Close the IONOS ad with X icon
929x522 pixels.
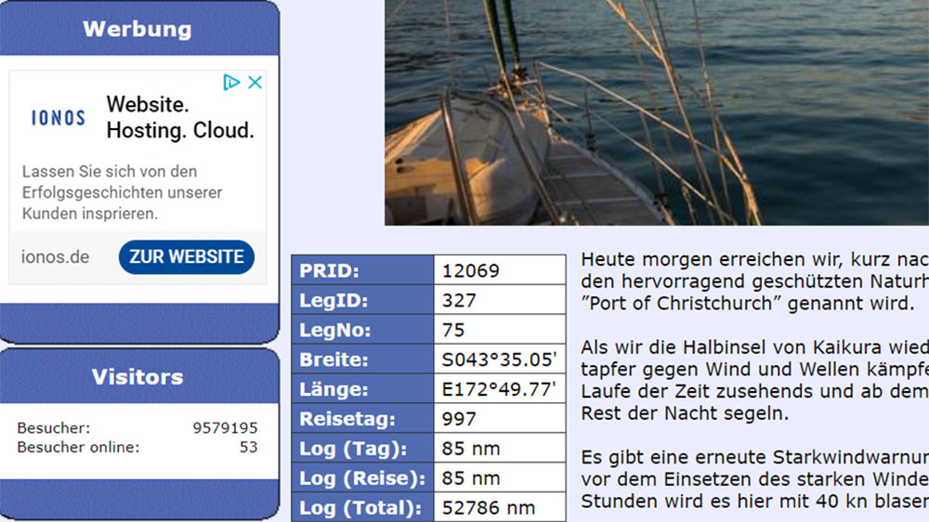tap(255, 83)
